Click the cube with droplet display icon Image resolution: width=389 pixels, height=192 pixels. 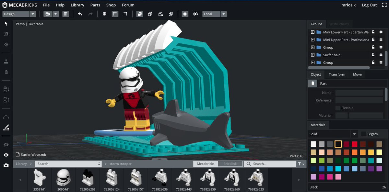160,14
